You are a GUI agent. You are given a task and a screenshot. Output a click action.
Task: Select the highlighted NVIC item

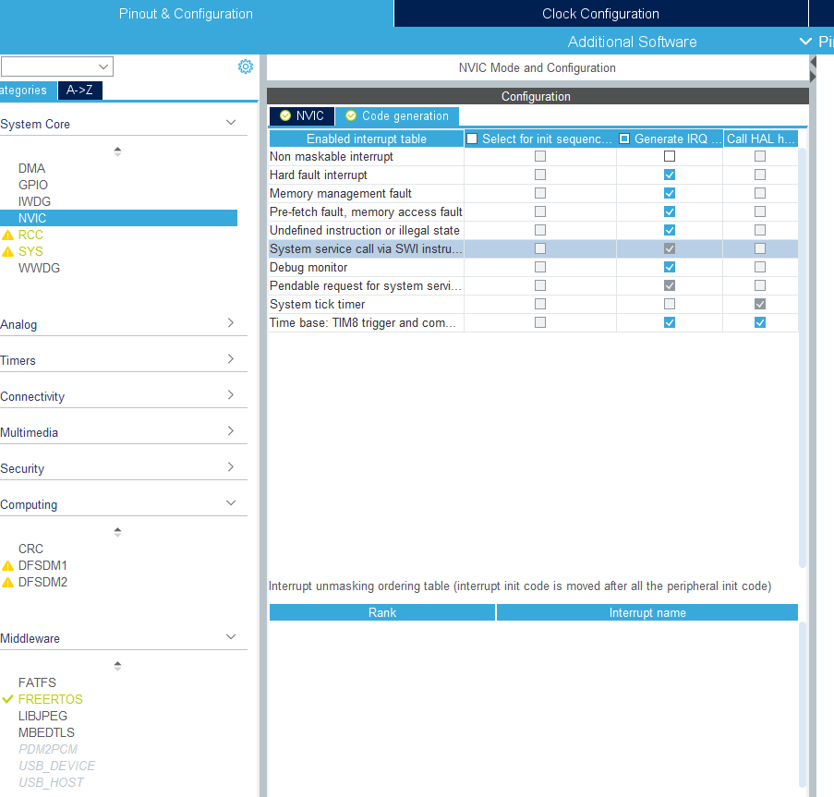(118, 218)
